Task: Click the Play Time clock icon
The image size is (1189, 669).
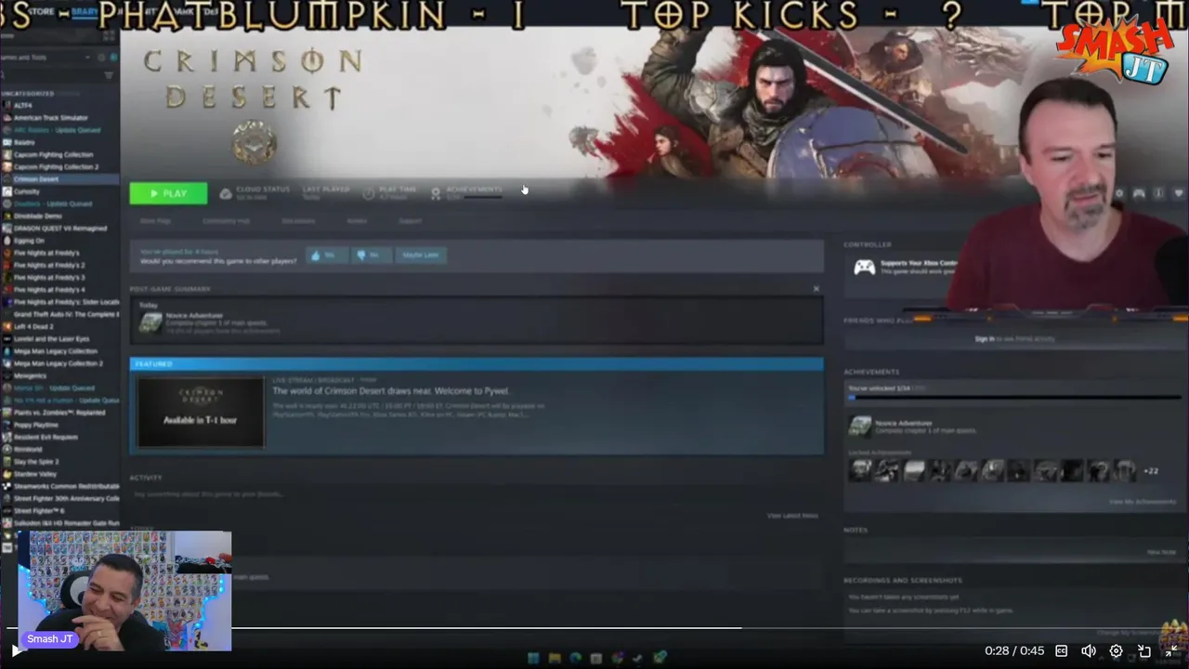Action: click(x=369, y=193)
